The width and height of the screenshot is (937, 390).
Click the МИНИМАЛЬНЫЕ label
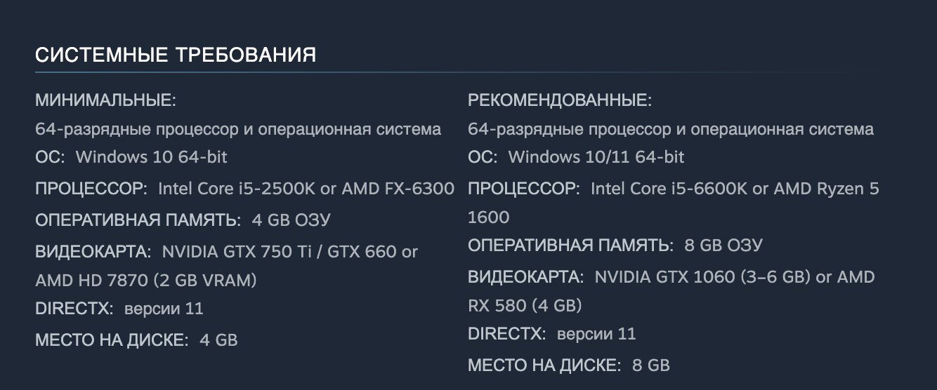(105, 101)
